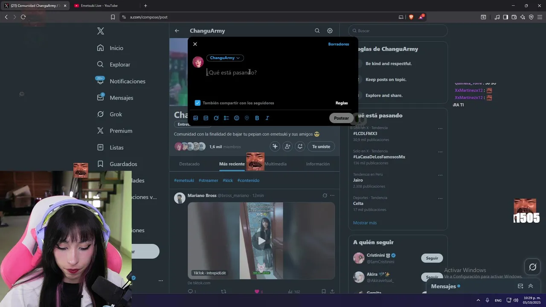Repost the Mariano Bross post
Image resolution: width=546 pixels, height=307 pixels.
[x=224, y=292]
